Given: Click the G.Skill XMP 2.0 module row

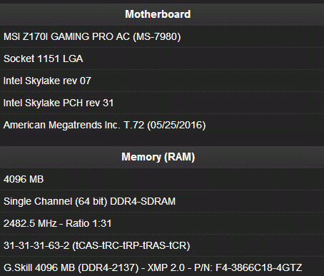Looking at the screenshot, I should (x=162, y=267).
